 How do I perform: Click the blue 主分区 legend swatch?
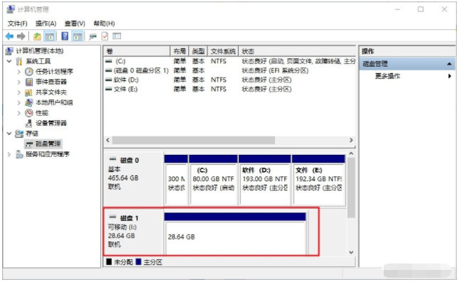(139, 262)
